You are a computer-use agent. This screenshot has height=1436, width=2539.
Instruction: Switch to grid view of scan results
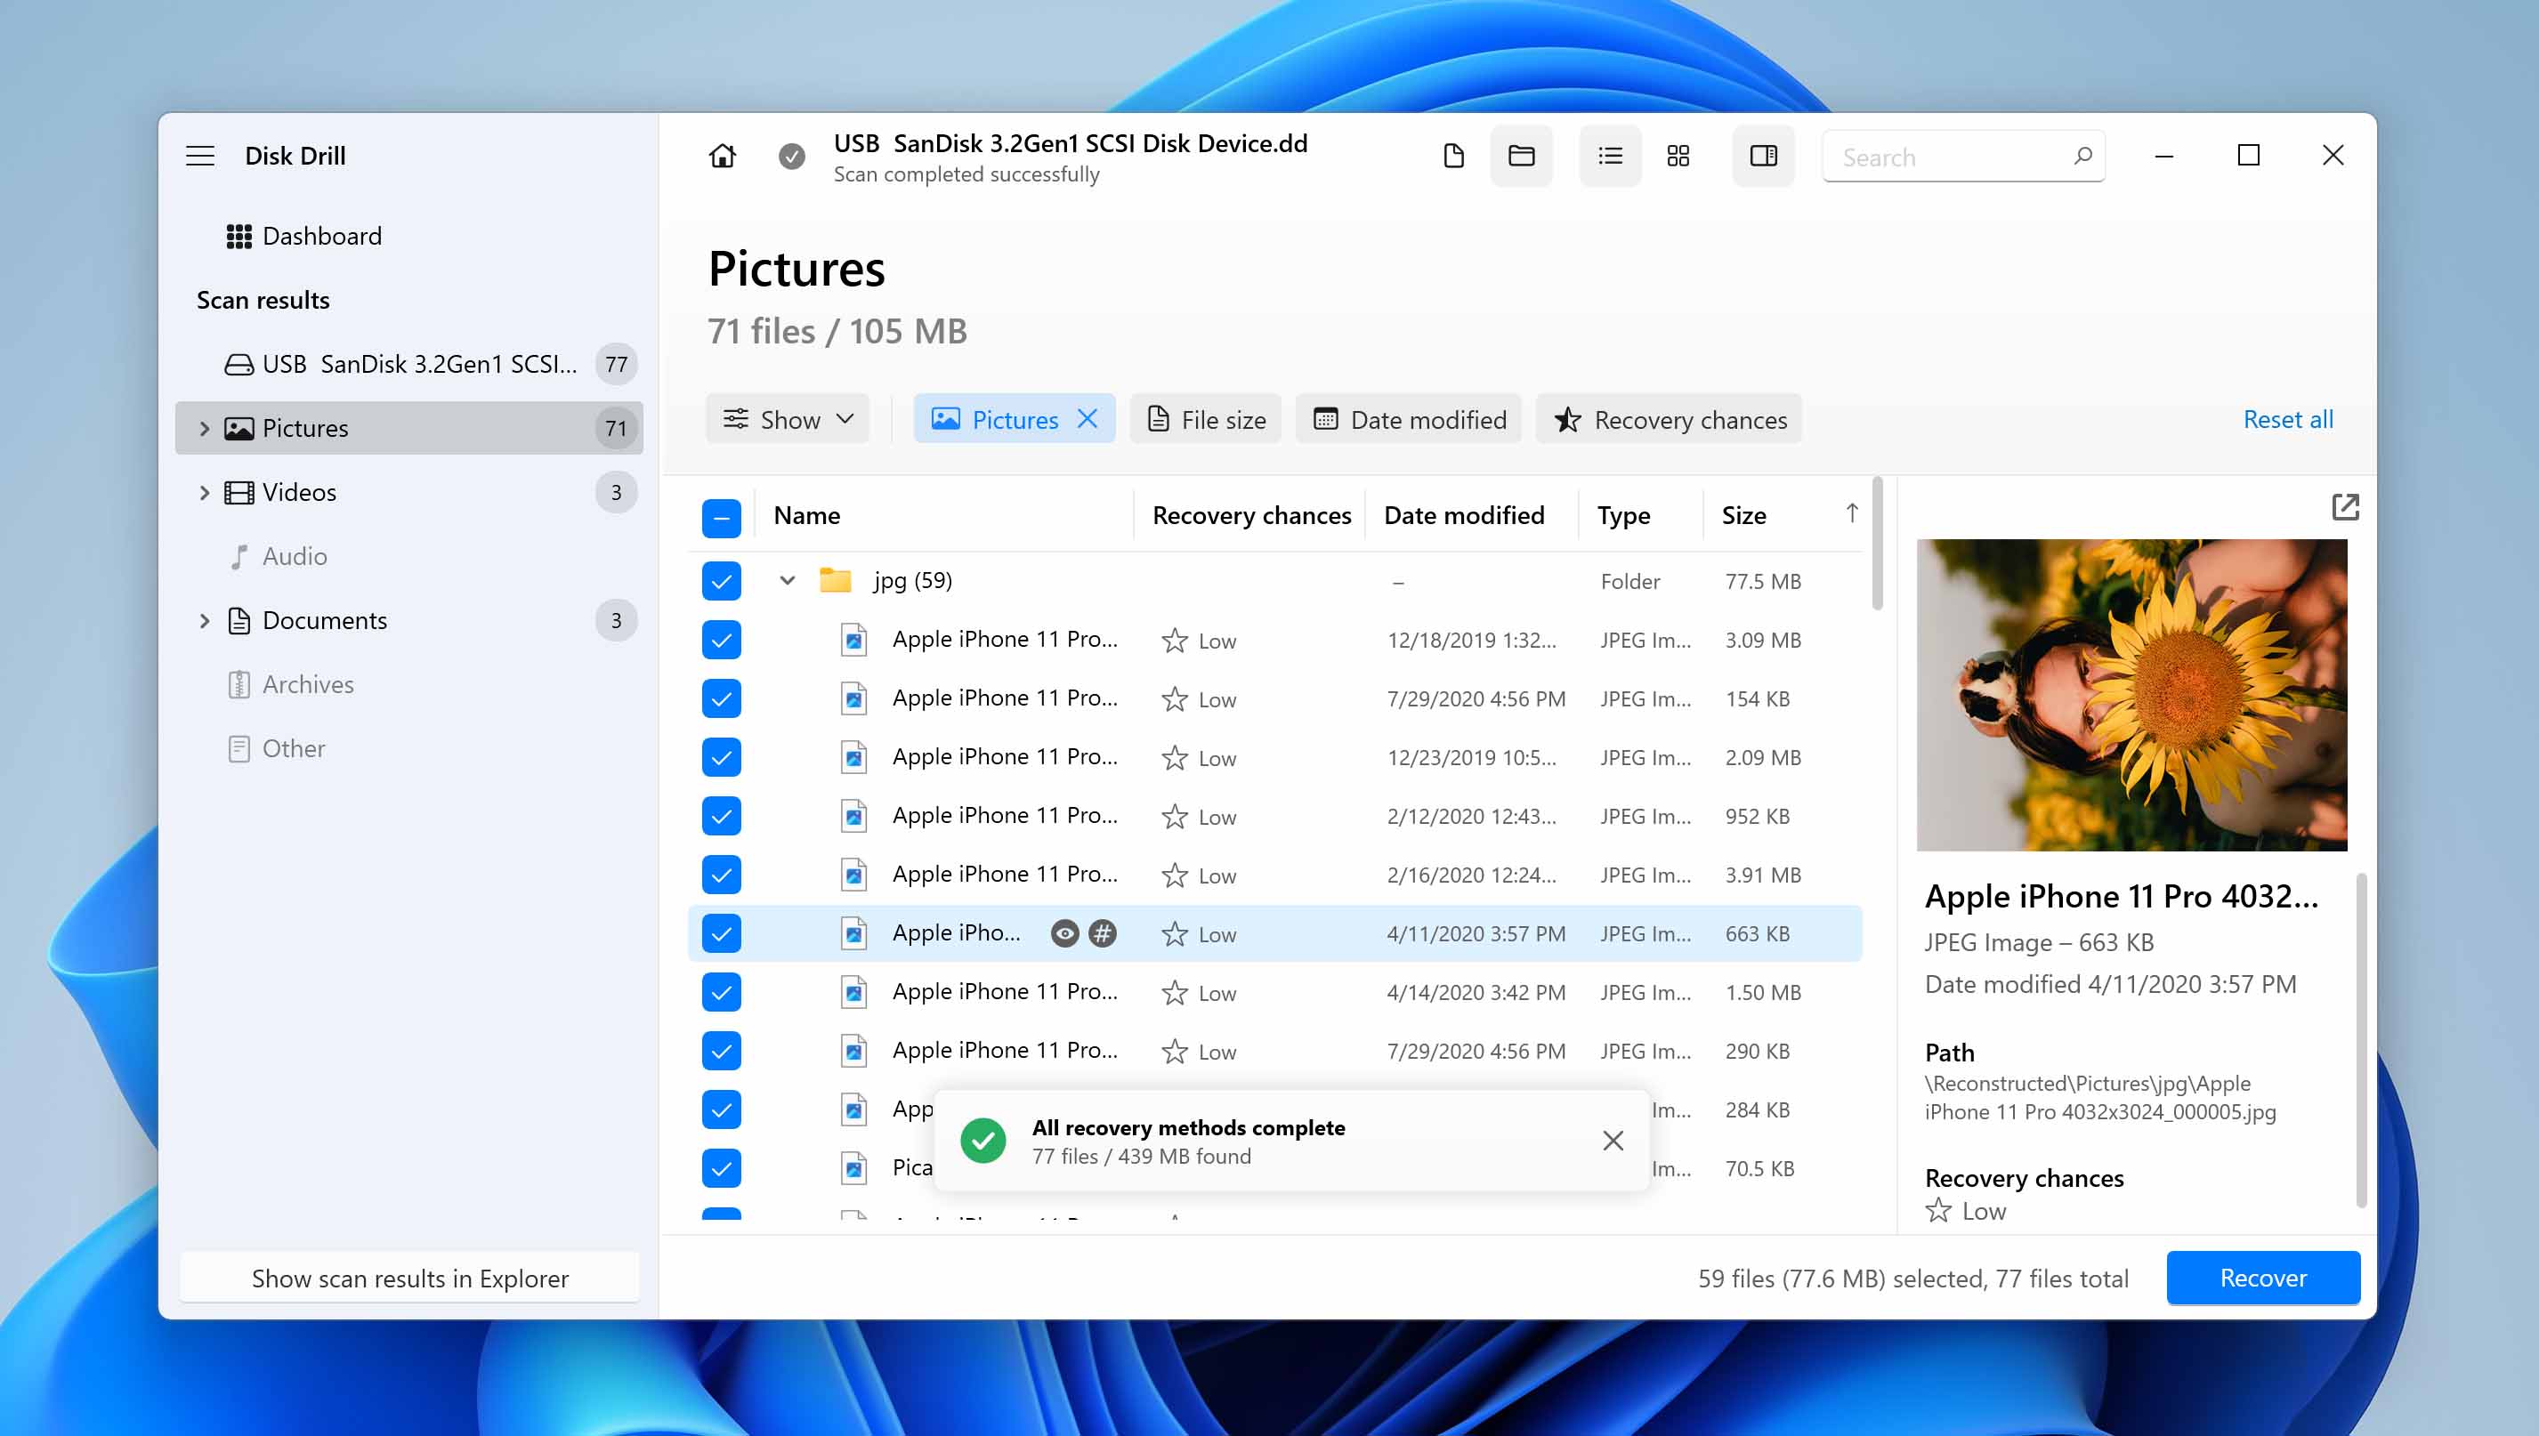[x=1678, y=156]
